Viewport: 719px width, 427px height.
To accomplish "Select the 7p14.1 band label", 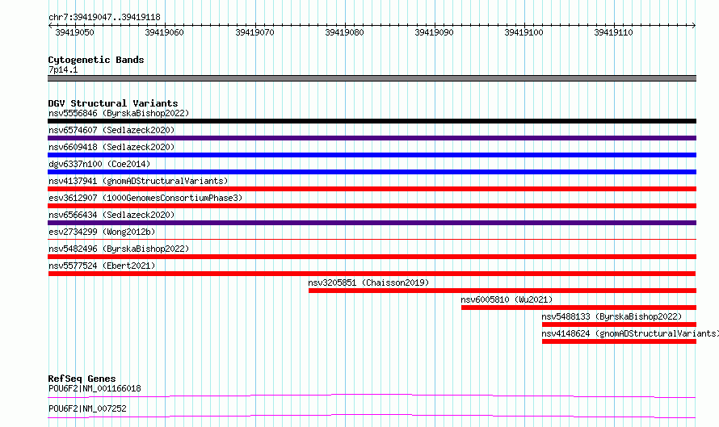I will [x=63, y=69].
